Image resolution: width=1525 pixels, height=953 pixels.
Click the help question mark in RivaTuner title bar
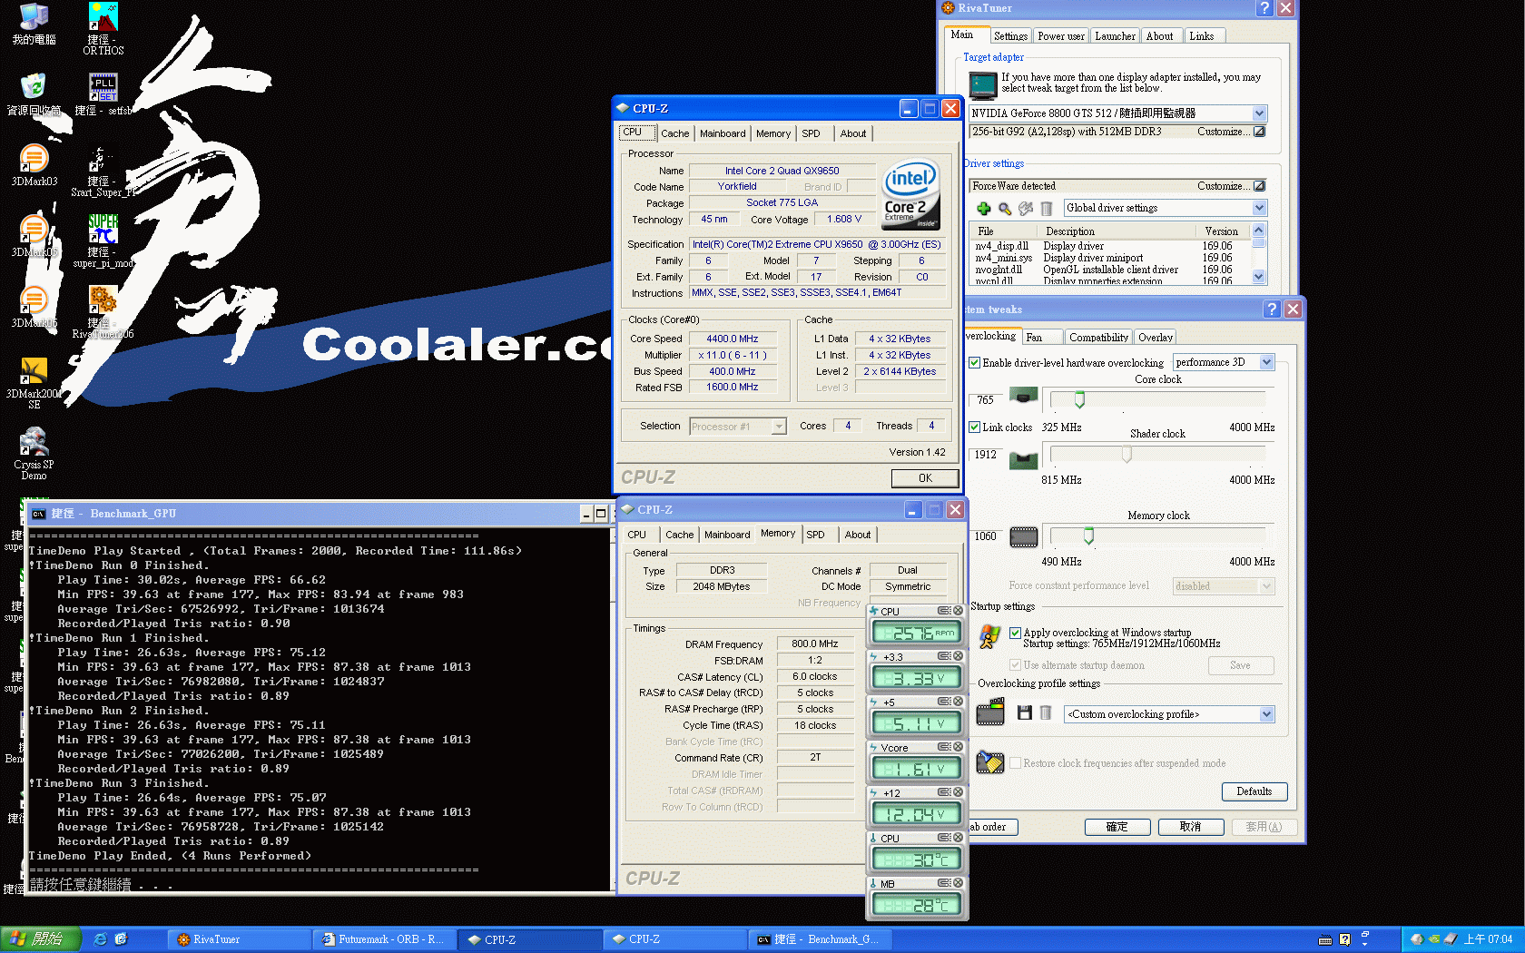(1264, 8)
